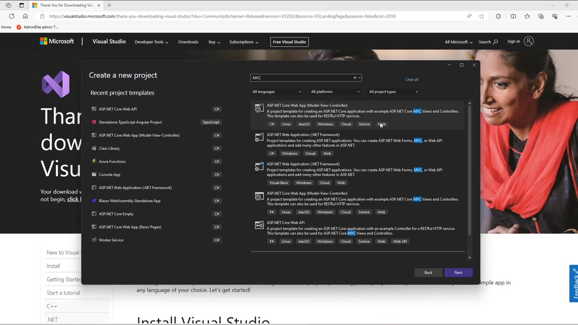Viewport: 578px width, 325px height.
Task: Expand the All Microsoft menu
Action: 458,42
